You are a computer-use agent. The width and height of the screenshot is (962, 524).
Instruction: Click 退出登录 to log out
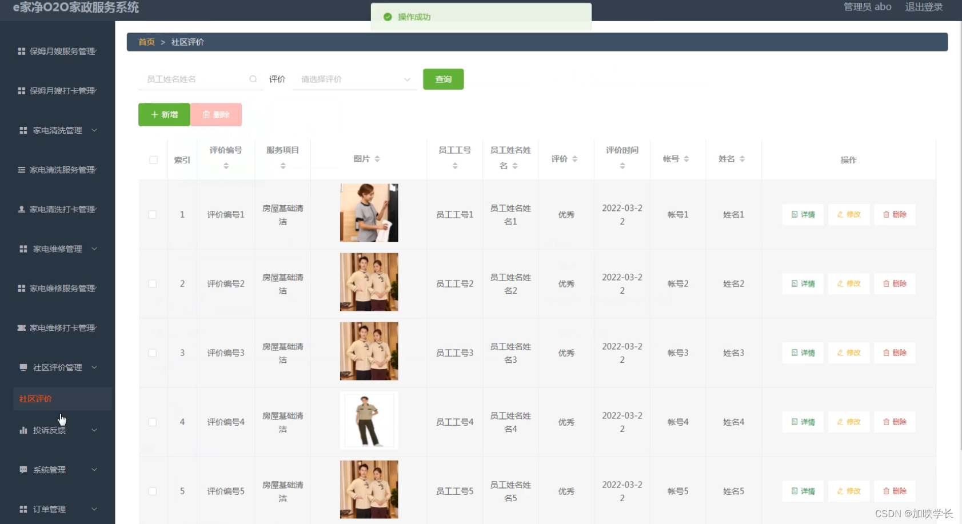pos(924,7)
